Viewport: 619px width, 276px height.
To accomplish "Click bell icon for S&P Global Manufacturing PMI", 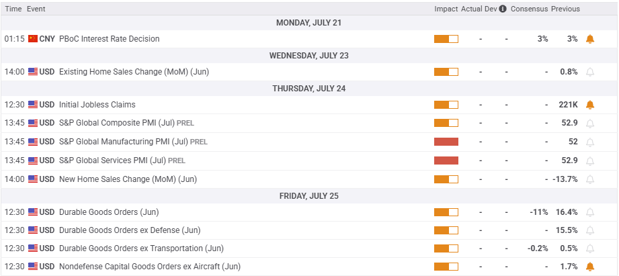I will pos(590,142).
